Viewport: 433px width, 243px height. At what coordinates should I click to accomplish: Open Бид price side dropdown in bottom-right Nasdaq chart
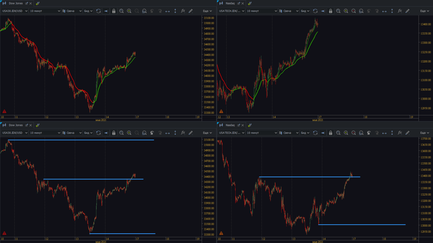[305, 133]
